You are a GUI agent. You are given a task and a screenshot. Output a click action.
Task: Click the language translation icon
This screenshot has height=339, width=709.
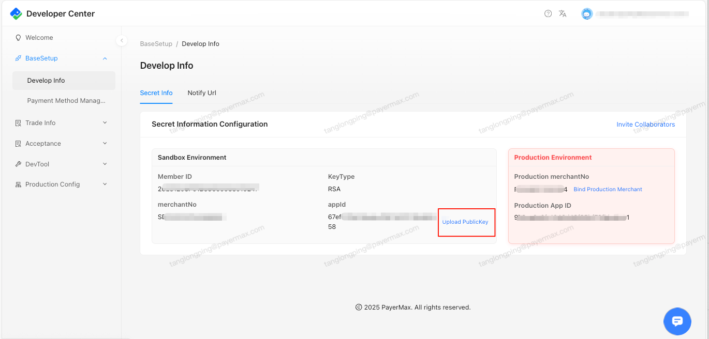[x=563, y=14]
